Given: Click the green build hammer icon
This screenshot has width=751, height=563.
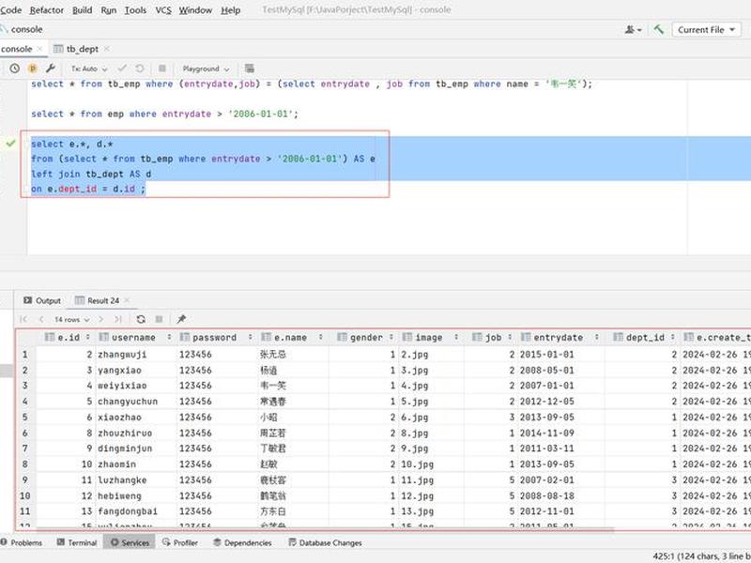Looking at the screenshot, I should [658, 29].
